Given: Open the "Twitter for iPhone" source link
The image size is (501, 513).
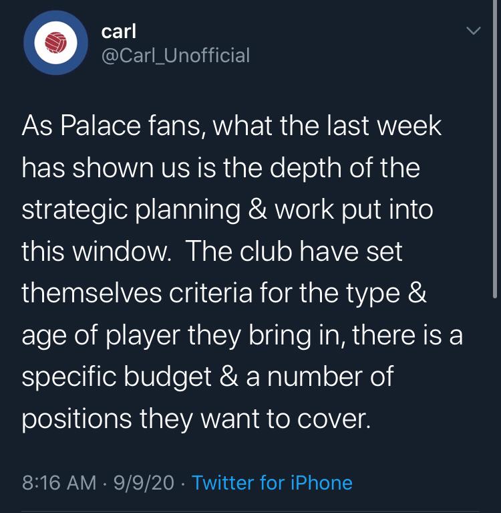Looking at the screenshot, I should pos(272,482).
